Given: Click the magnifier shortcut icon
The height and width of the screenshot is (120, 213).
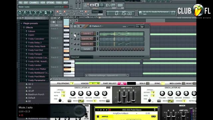Looking at the screenshot, I should [x=41, y=13].
